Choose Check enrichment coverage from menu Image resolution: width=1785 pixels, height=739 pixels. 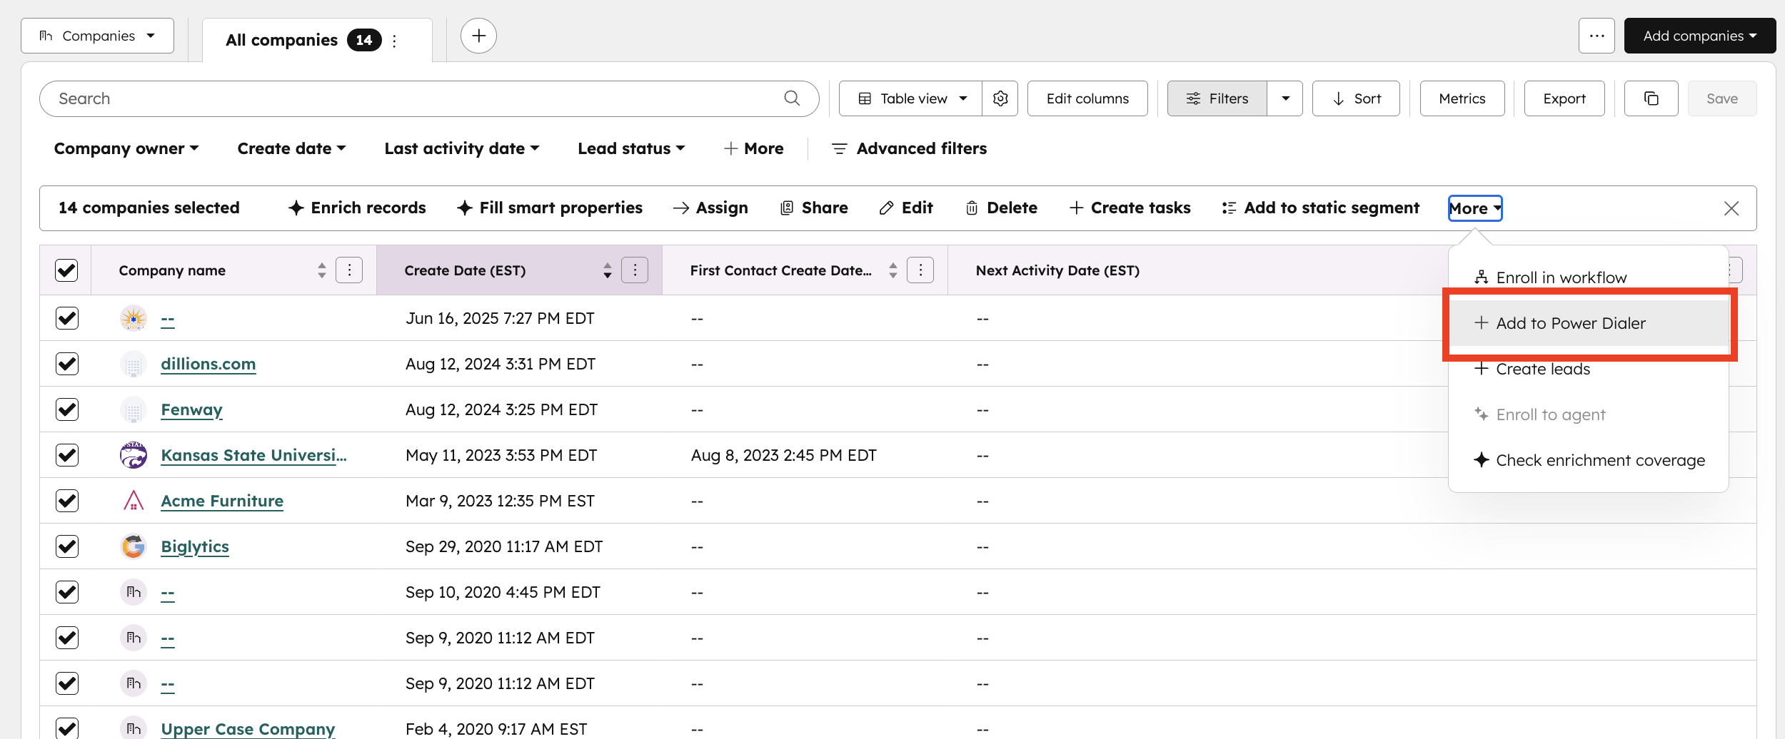(x=1599, y=460)
